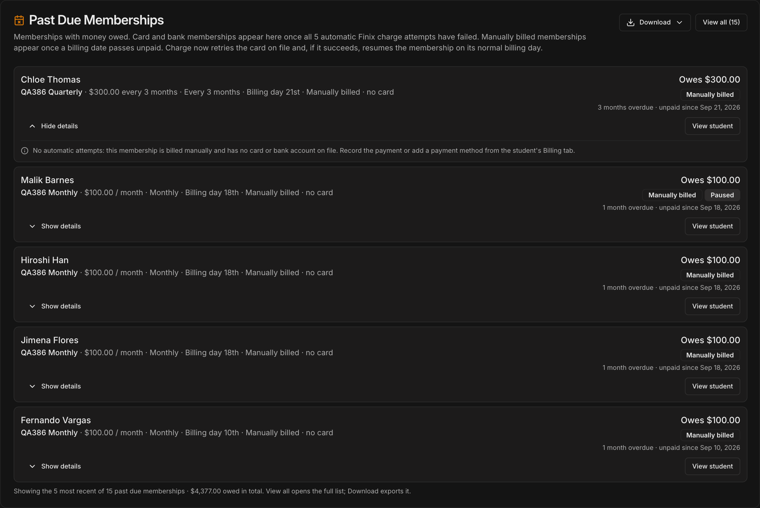Viewport: 760px width, 508px height.
Task: View student for Chloe Thomas
Action: point(712,126)
